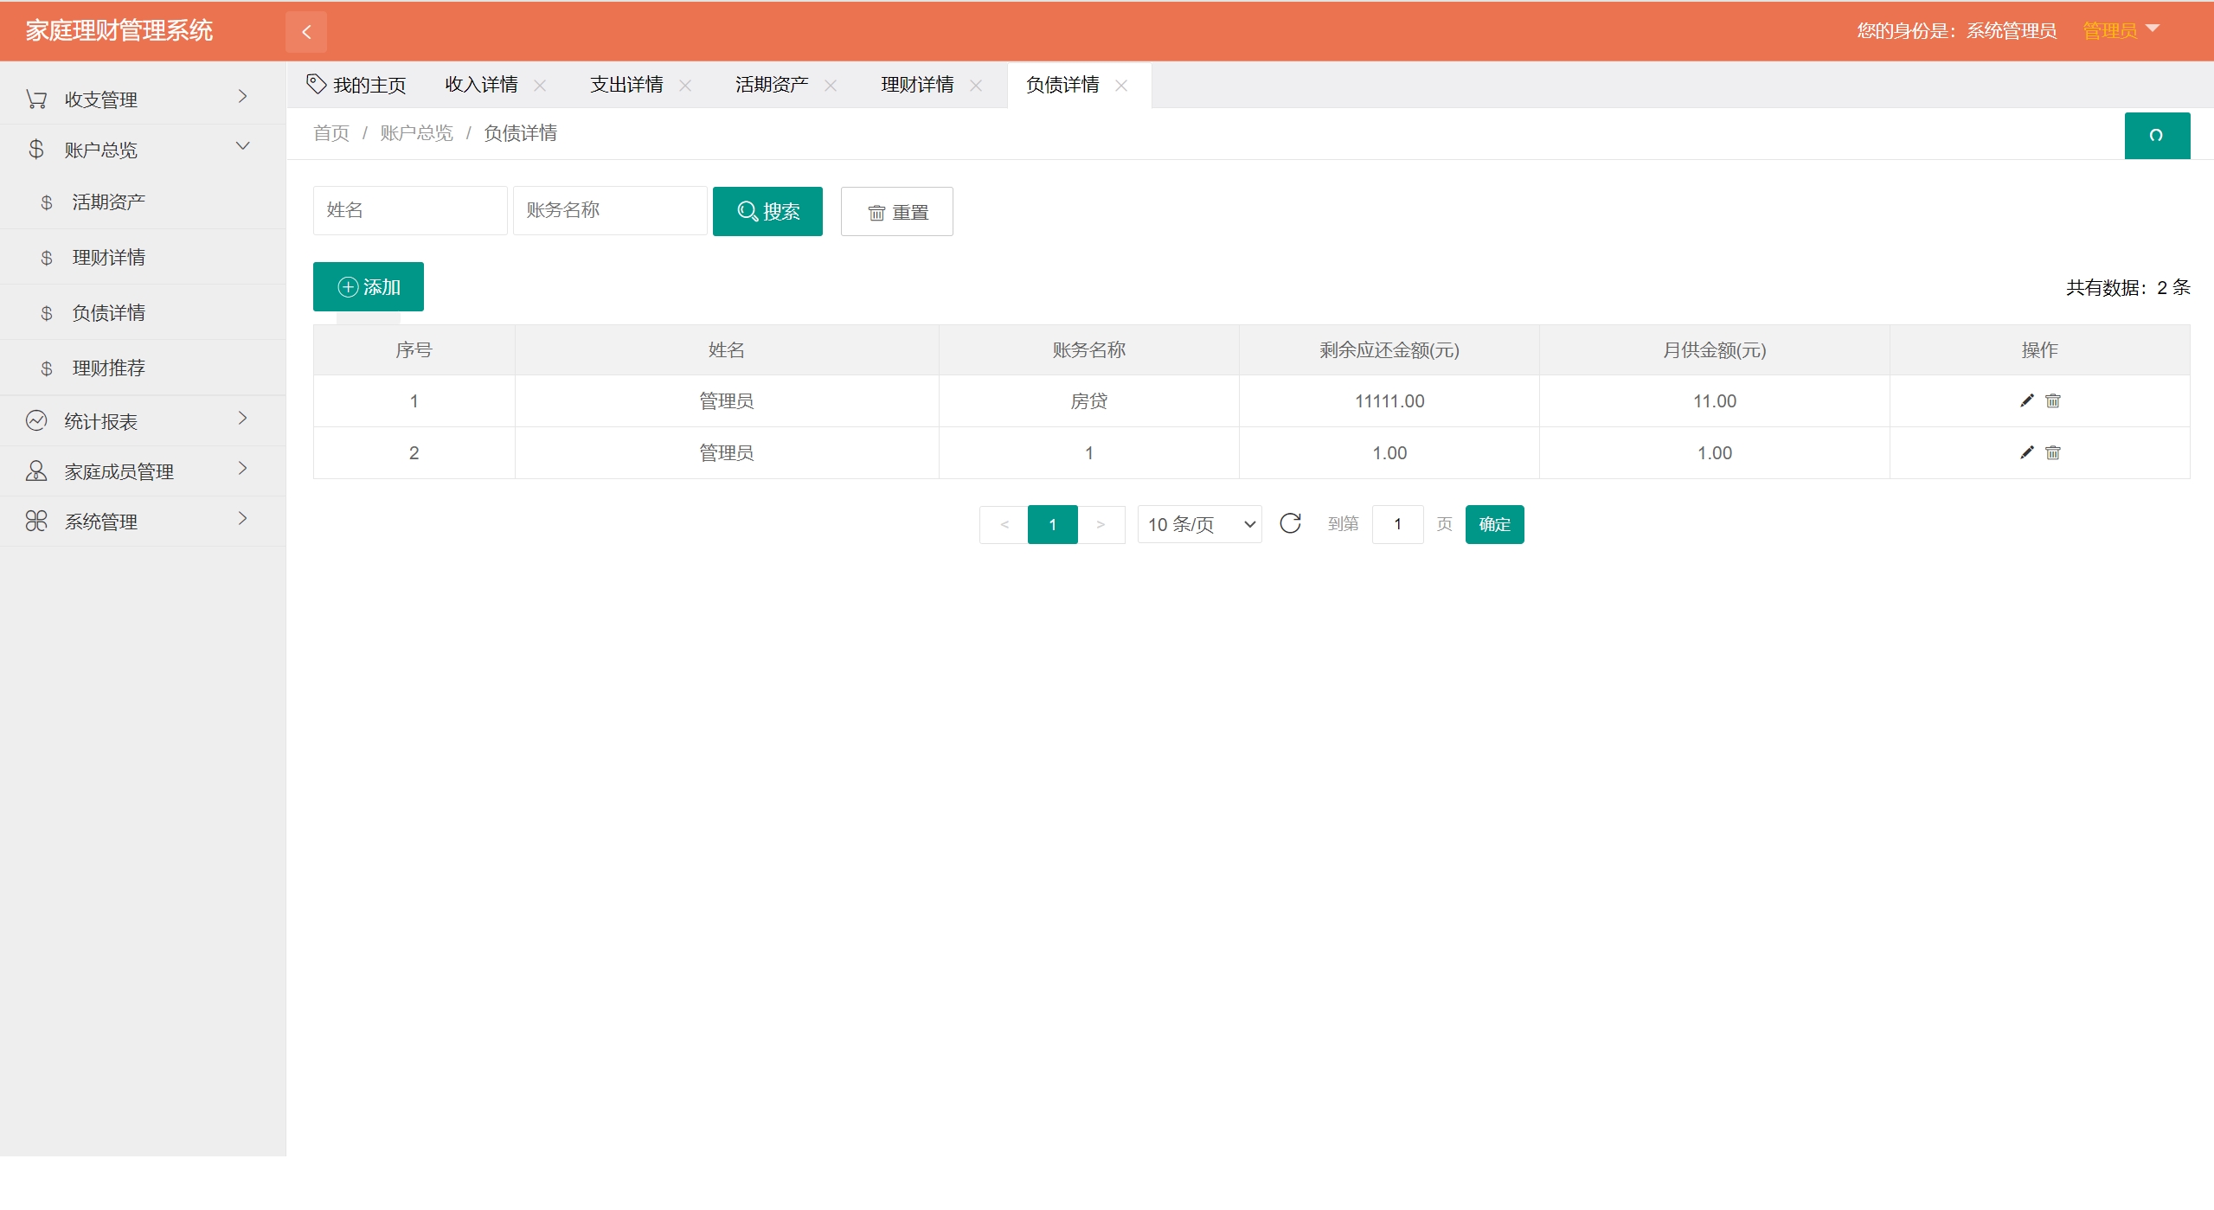This screenshot has height=1210, width=2214.
Task: Close the 理财详情 tab
Action: click(976, 86)
